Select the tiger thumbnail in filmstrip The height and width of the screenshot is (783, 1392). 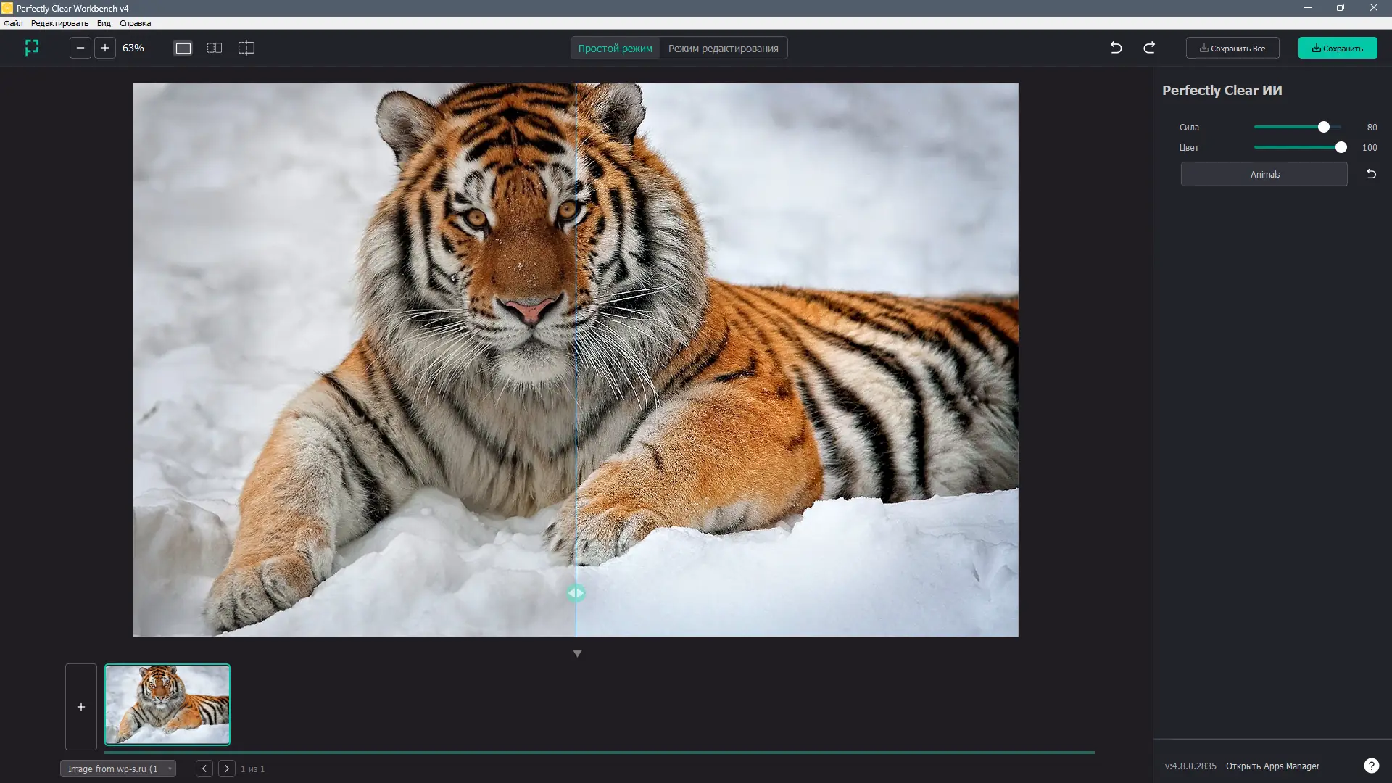click(167, 705)
